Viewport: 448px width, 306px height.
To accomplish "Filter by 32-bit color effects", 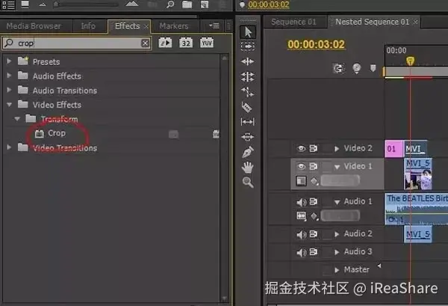I will coord(186,43).
